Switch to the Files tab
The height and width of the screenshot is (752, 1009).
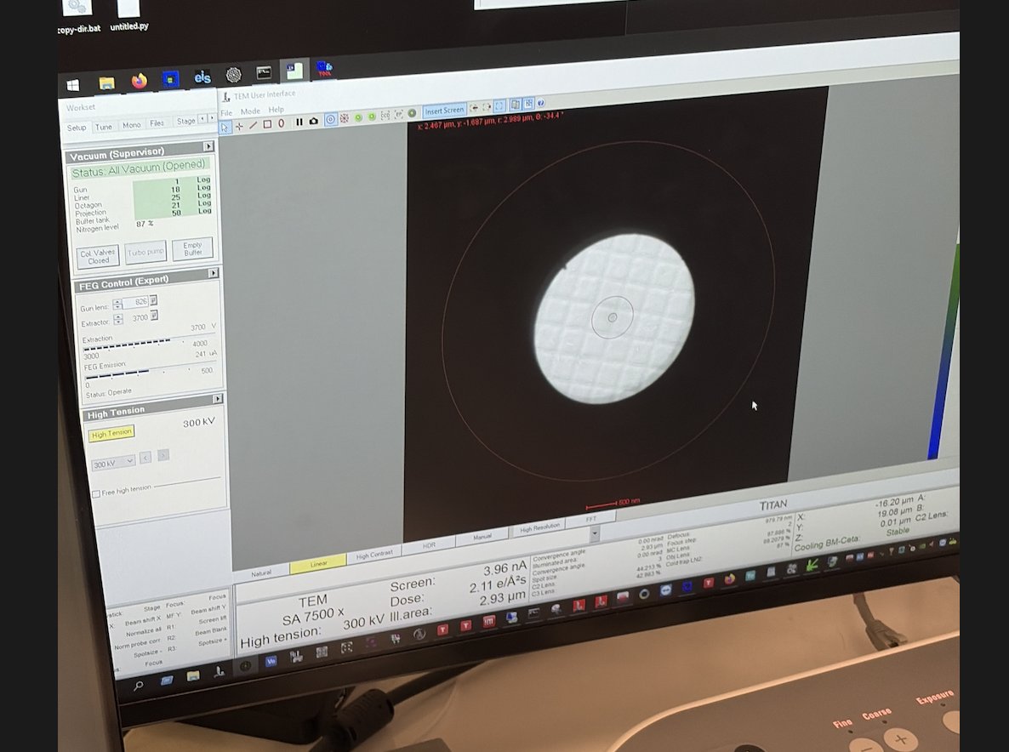tap(157, 123)
